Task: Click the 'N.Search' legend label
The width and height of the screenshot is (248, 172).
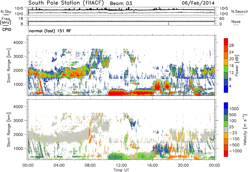Action: click(x=239, y=11)
